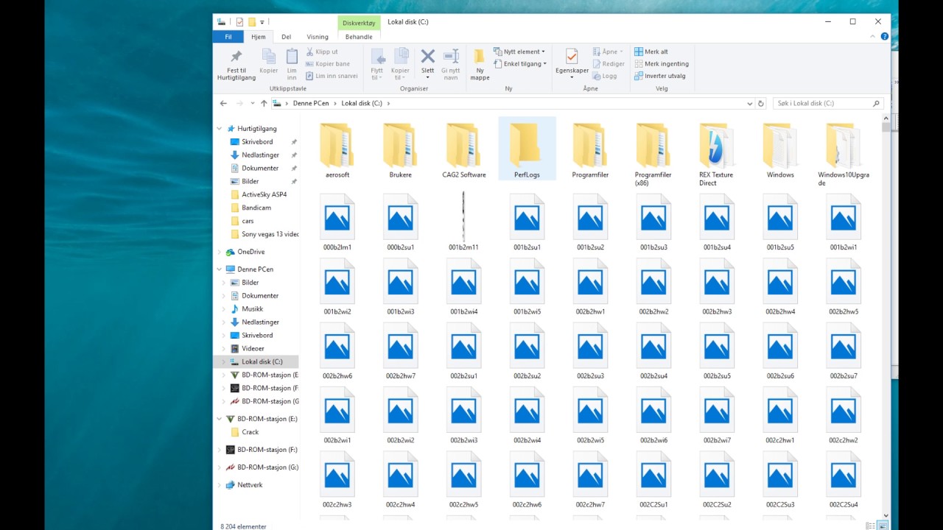Click Rediger in the ribbon
The image size is (943, 530).
(x=608, y=64)
